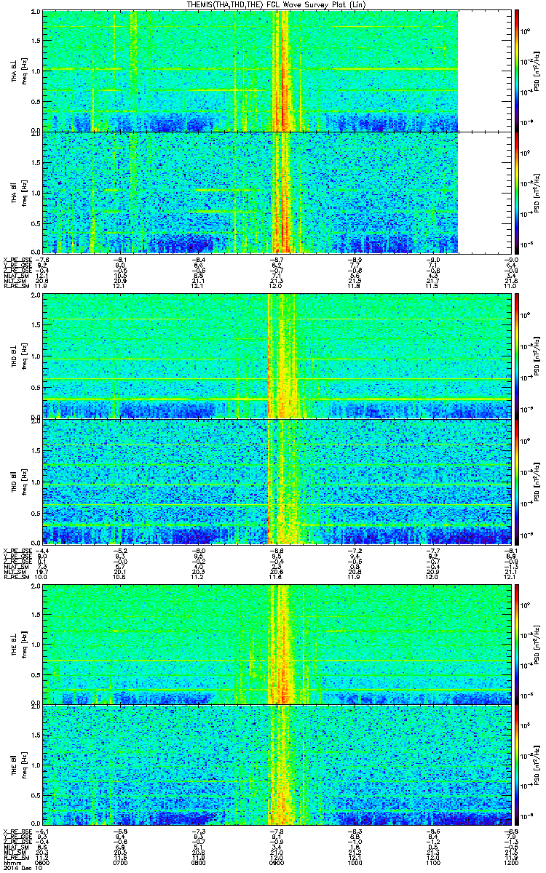Select the THA BL spectrogram panel
This screenshot has height=873, width=546.
(278, 71)
